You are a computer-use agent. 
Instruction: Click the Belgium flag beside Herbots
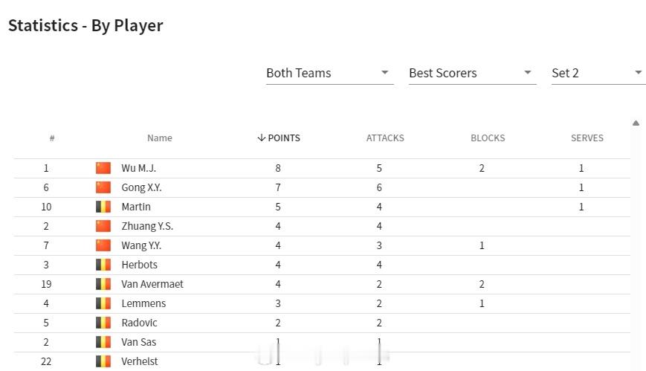coord(103,265)
